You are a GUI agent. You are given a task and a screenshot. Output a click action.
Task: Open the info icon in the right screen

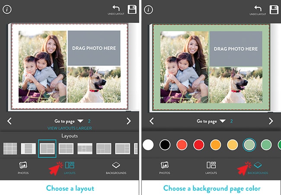point(149,9)
